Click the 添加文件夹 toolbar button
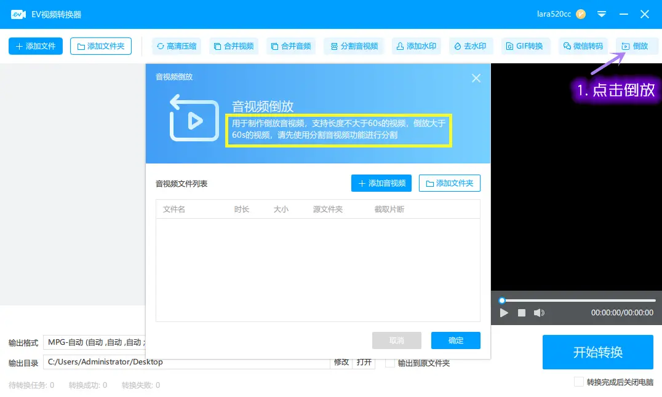Viewport: 662px width, 397px height. 100,46
